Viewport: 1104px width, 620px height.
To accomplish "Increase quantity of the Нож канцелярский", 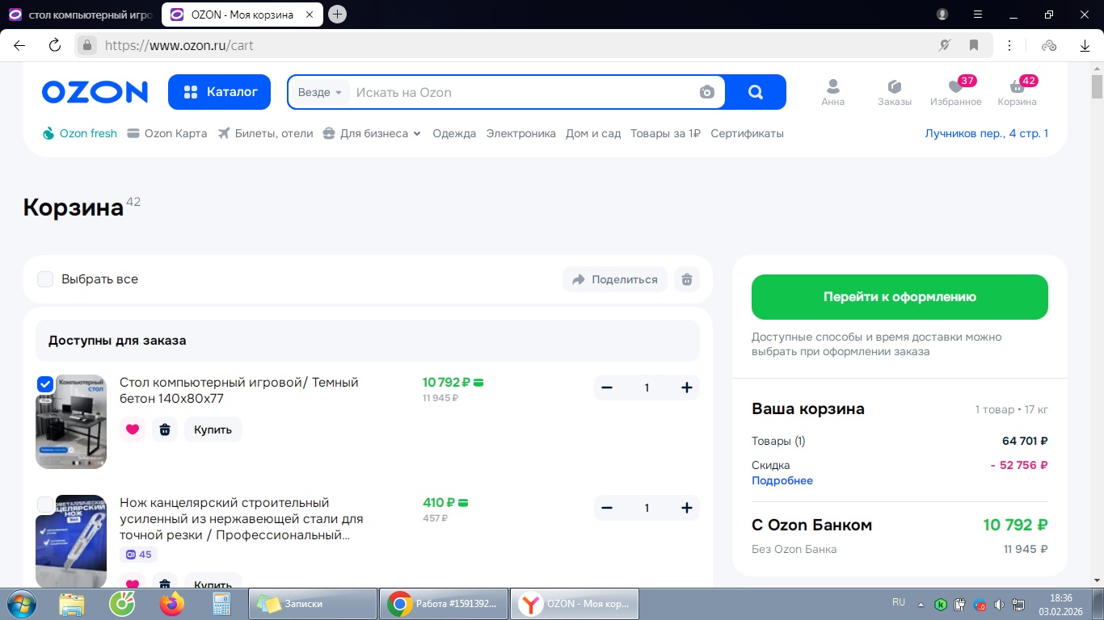I will click(687, 508).
